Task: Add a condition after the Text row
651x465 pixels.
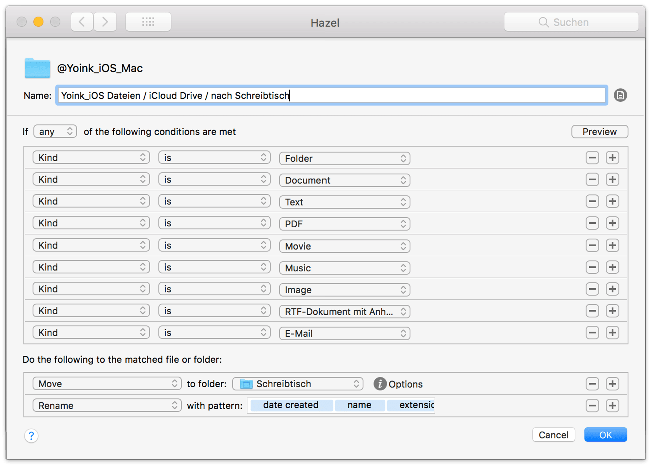Action: tap(612, 201)
